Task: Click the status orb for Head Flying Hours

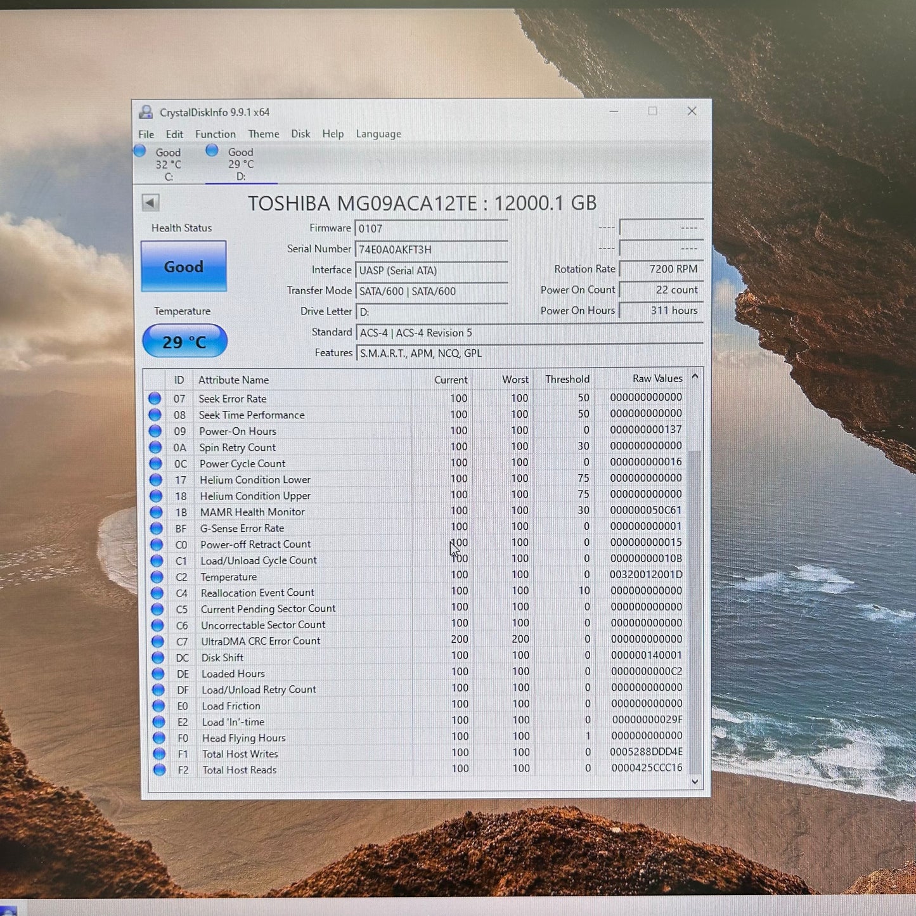Action: [159, 738]
